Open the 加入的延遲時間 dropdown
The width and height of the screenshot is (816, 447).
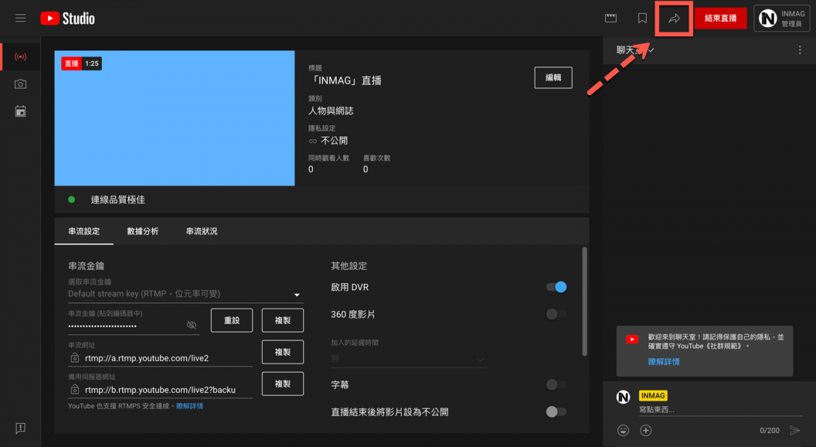point(409,359)
